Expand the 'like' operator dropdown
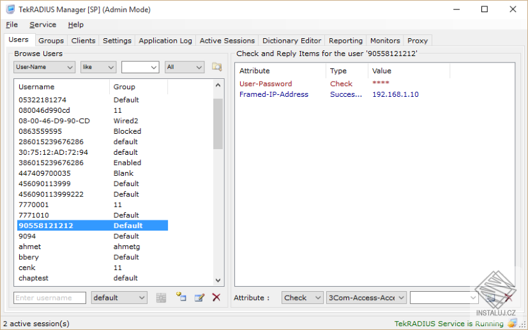This screenshot has height=330, width=528. pyautogui.click(x=98, y=67)
